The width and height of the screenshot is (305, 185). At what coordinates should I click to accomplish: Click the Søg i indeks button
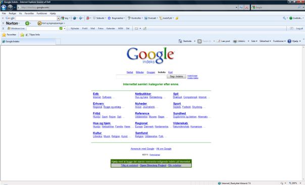(x=176, y=77)
